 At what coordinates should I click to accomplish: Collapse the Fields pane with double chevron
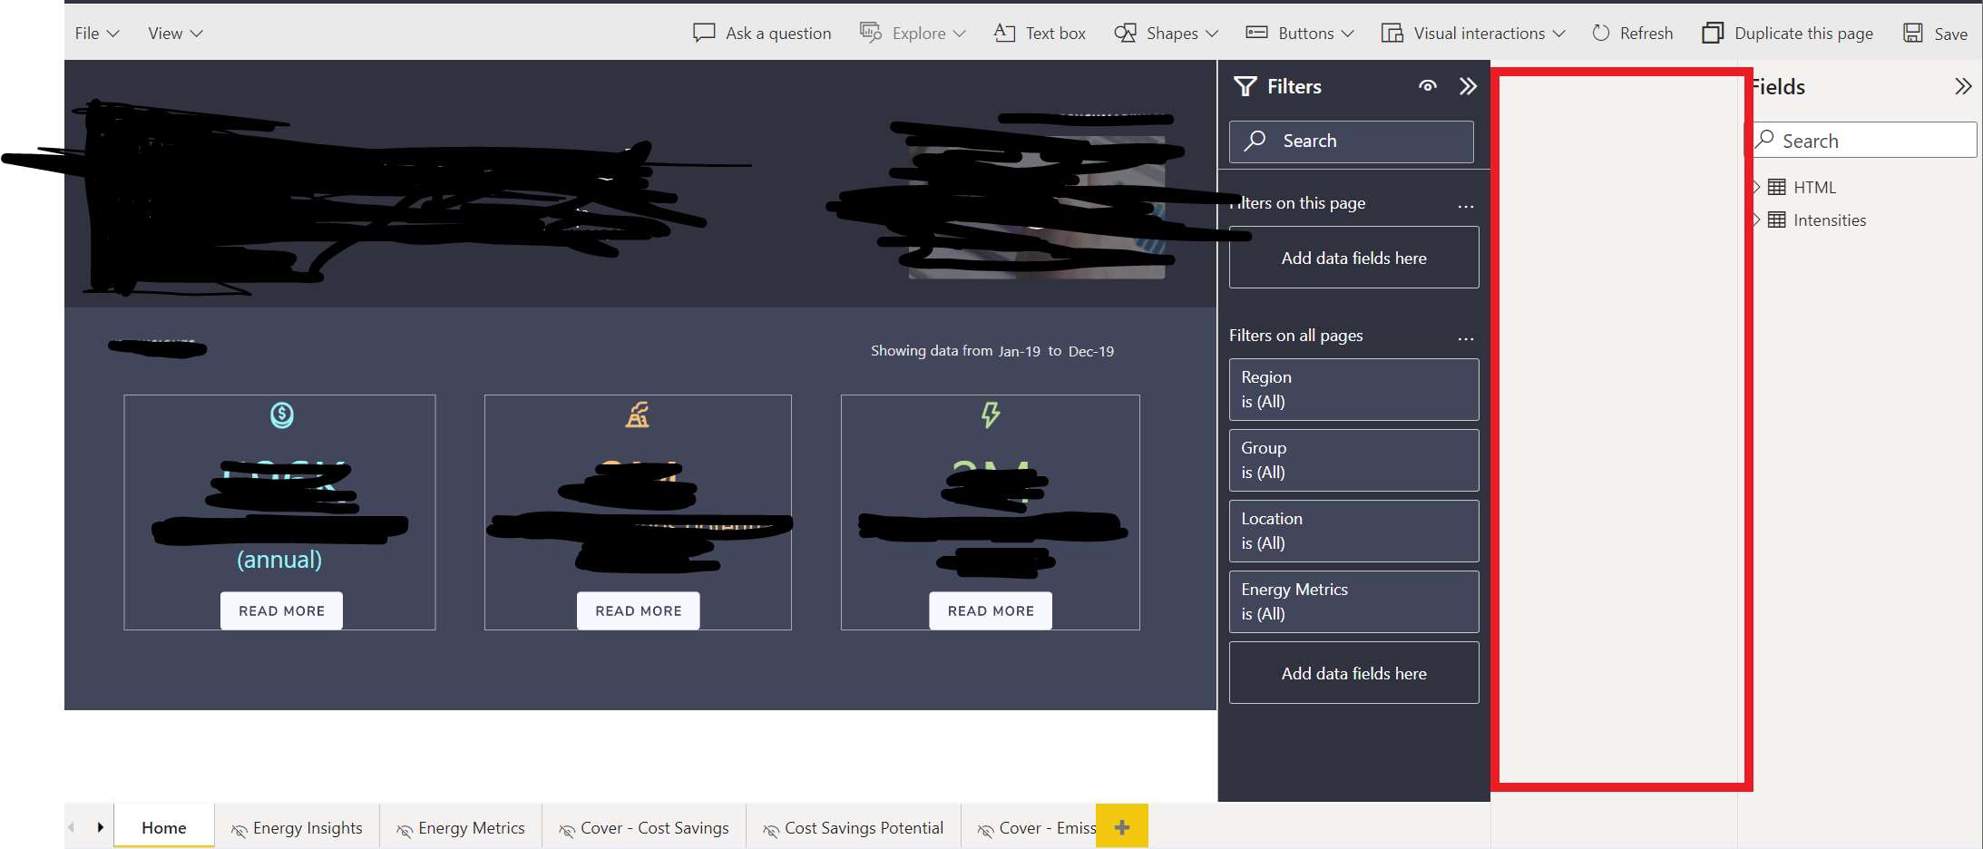pyautogui.click(x=1963, y=86)
